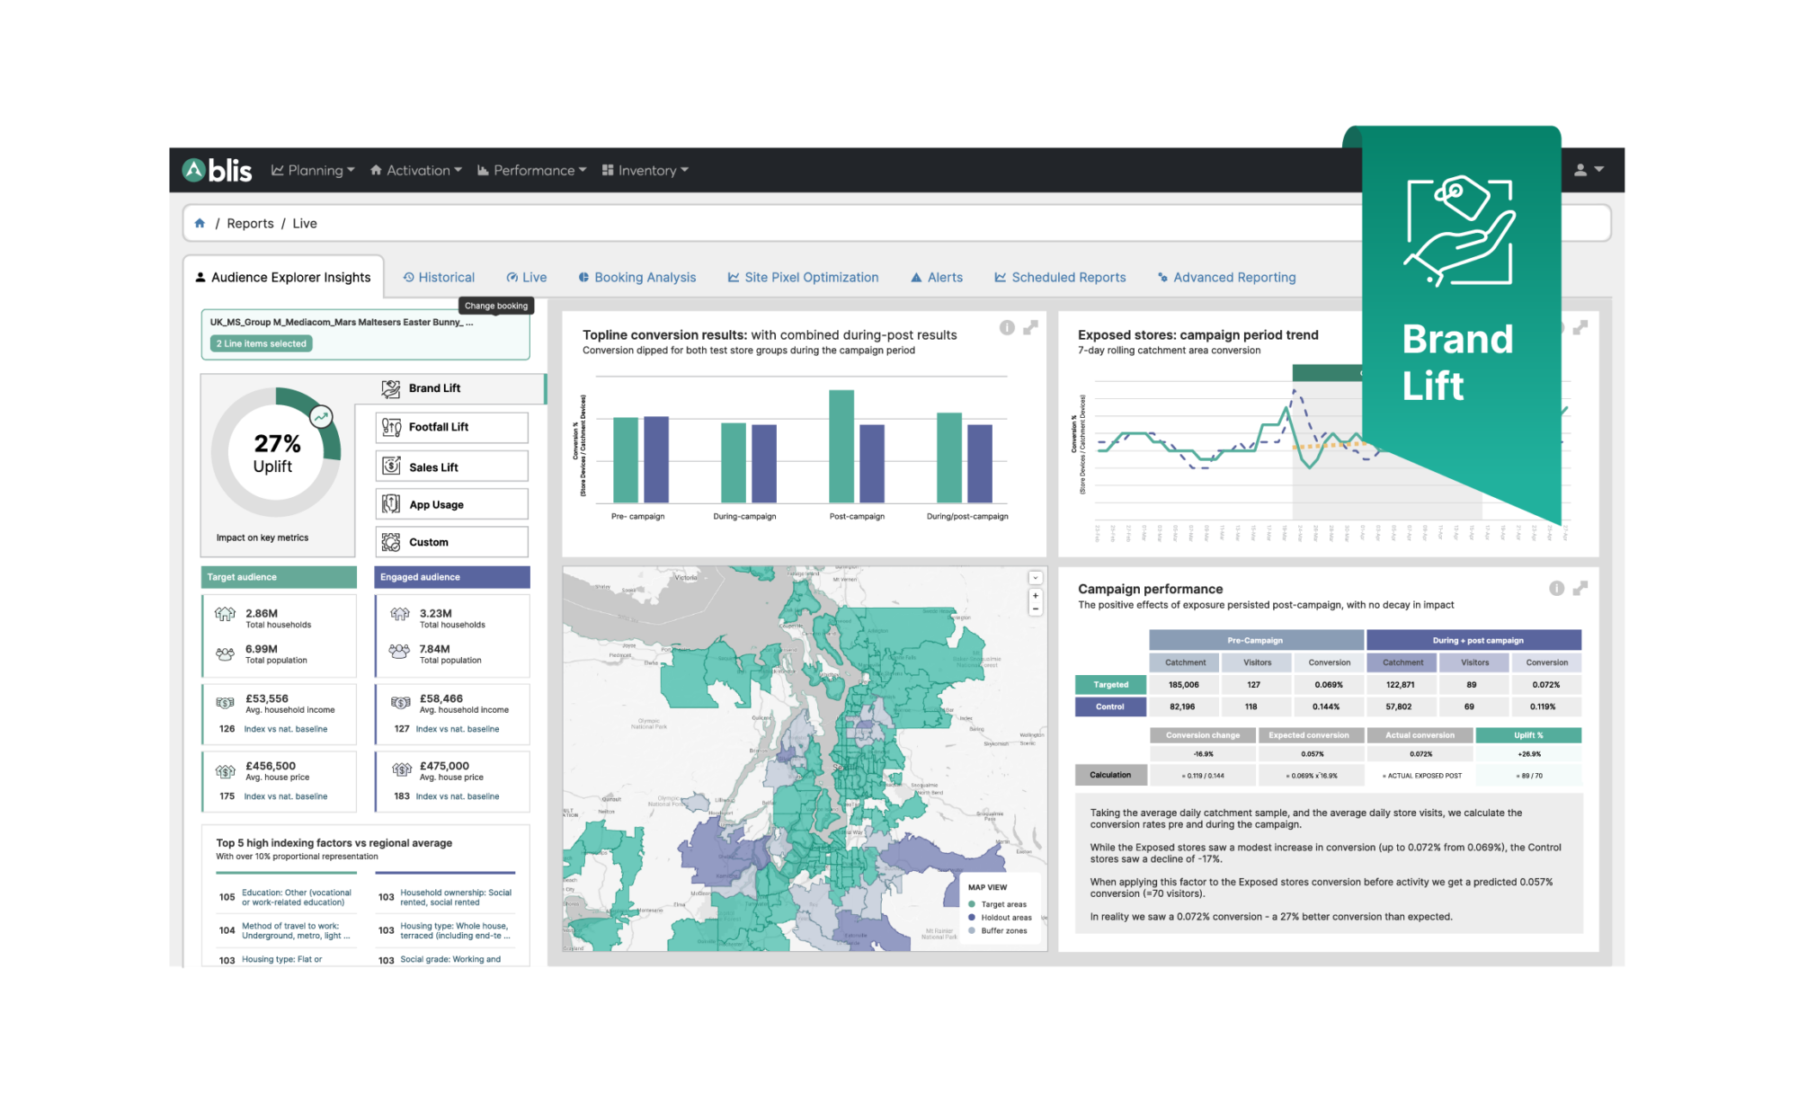Click the Buffer zones legend swatch

(x=972, y=930)
